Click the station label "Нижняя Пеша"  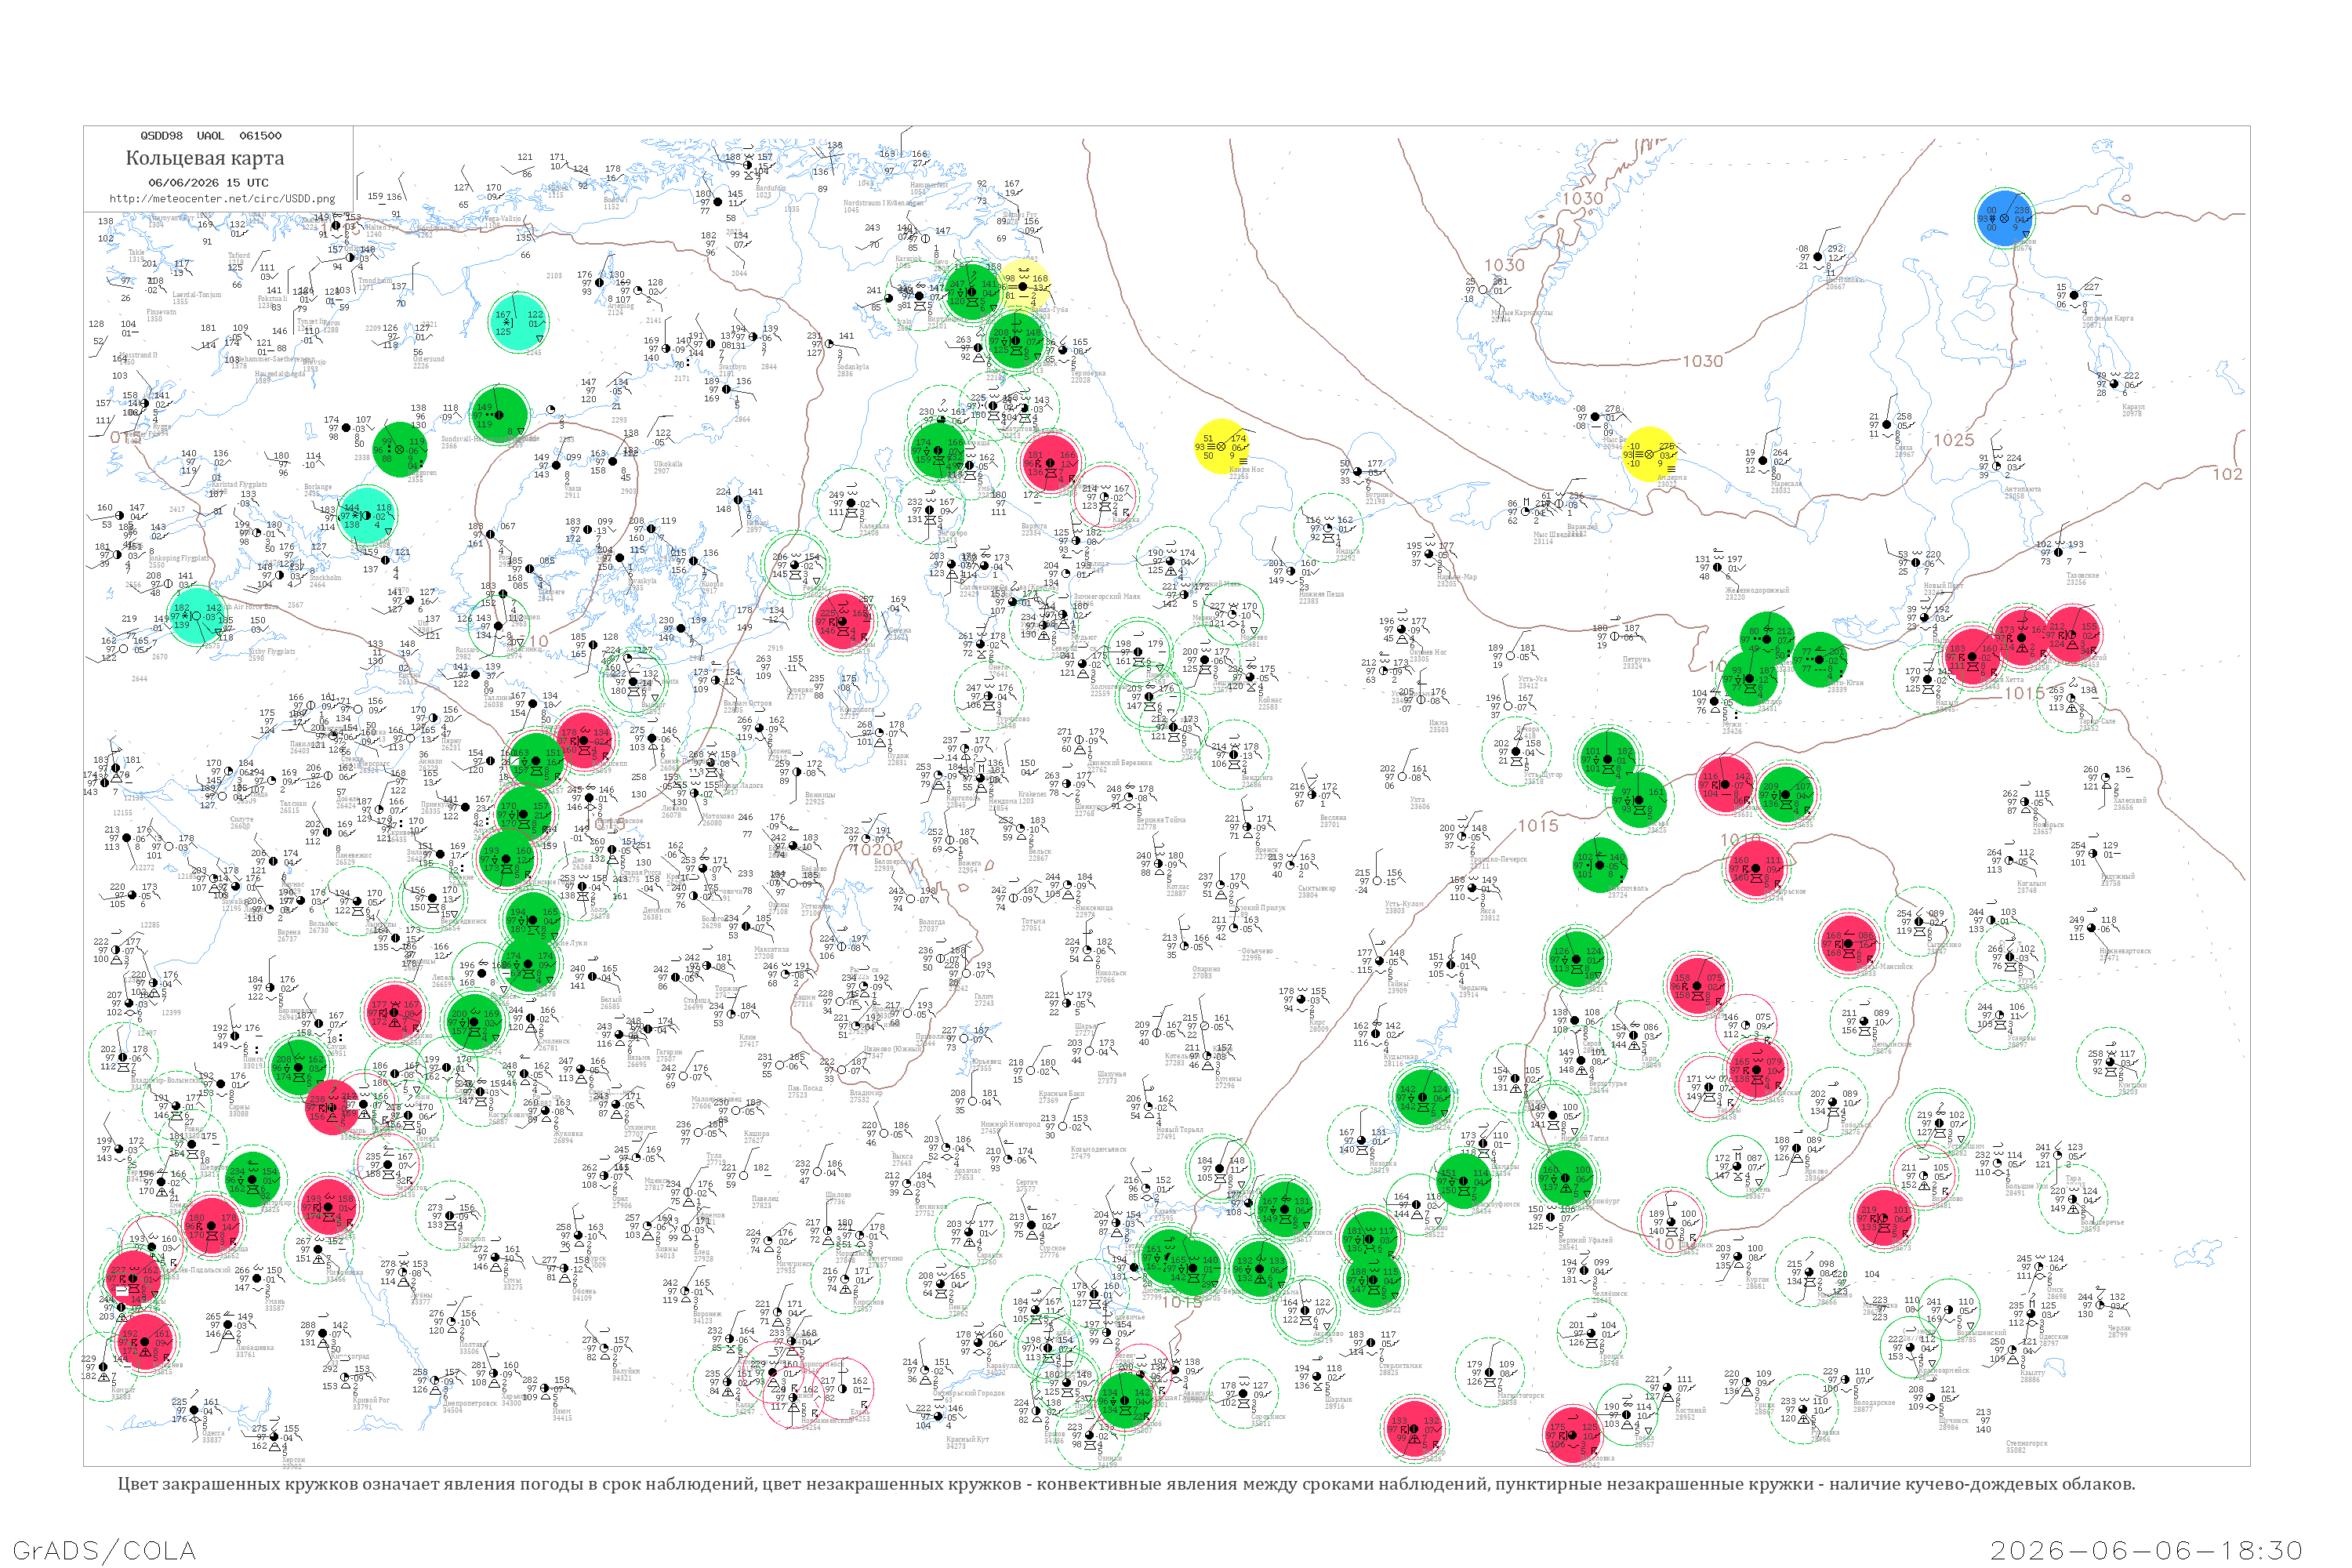pyautogui.click(x=1322, y=594)
